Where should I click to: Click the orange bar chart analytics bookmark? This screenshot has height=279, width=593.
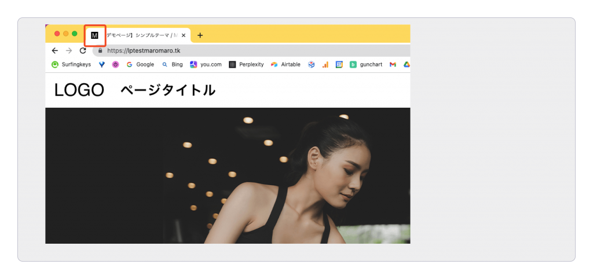[x=325, y=64]
